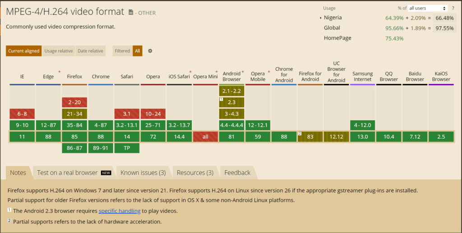Switch to Date relative view
This screenshot has width=462, height=233.
[90, 51]
